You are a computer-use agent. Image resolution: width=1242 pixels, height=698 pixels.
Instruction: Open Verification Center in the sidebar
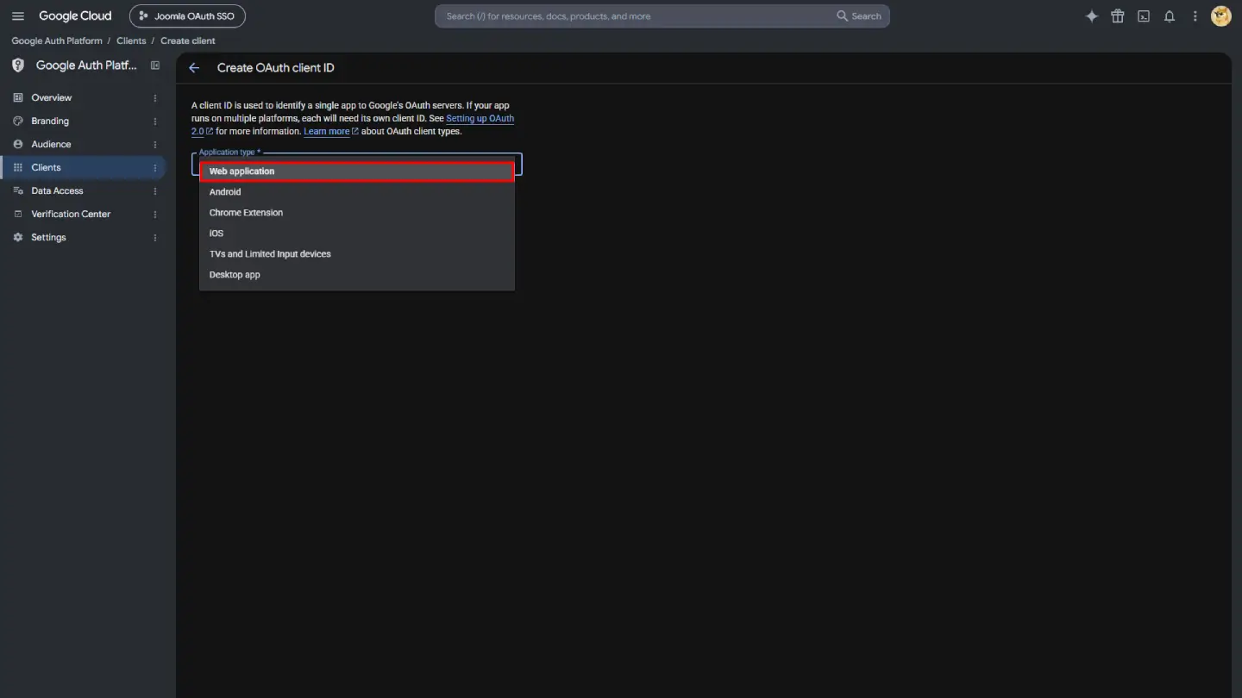point(83,215)
